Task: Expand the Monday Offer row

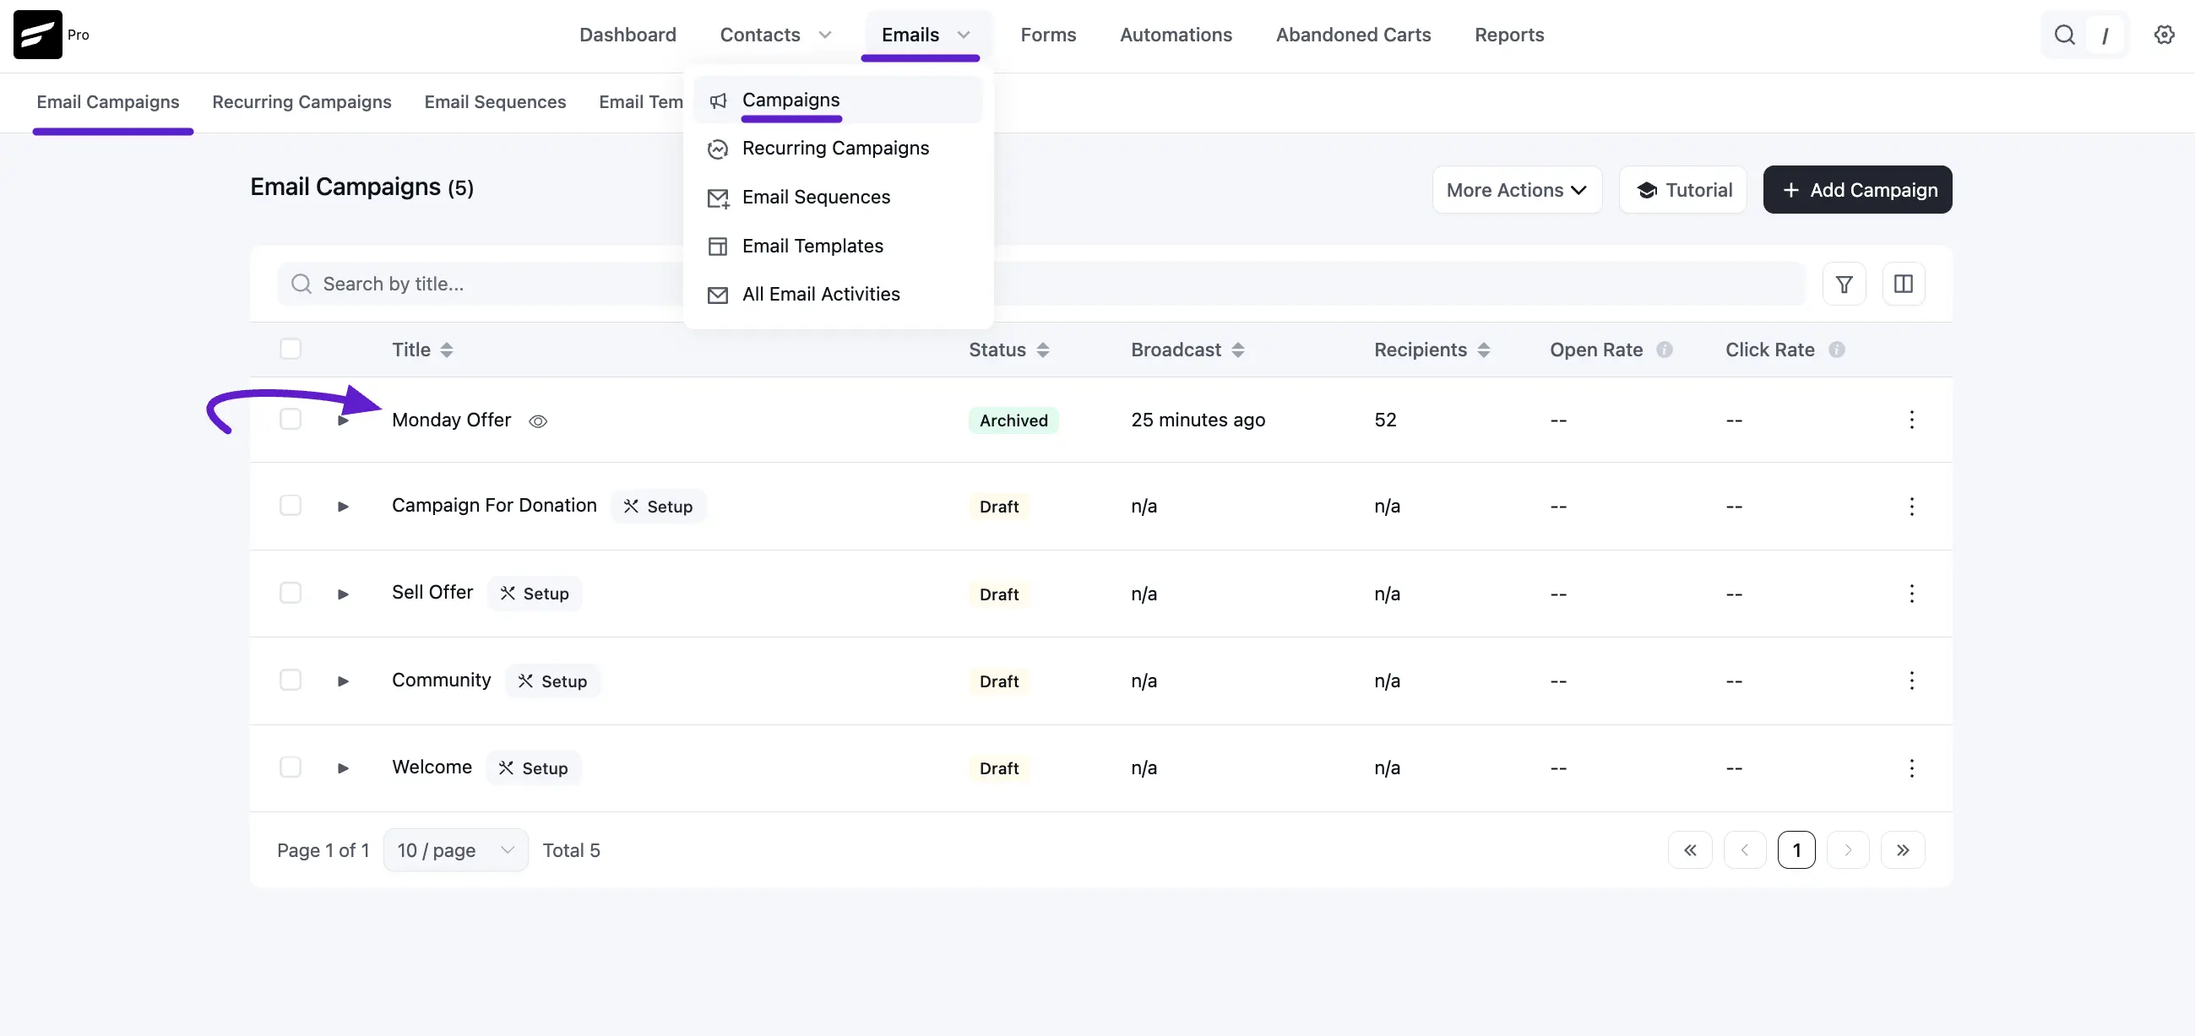Action: (343, 420)
